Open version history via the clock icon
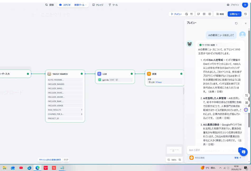Screen dimensions: 251x171 [x=187, y=14]
